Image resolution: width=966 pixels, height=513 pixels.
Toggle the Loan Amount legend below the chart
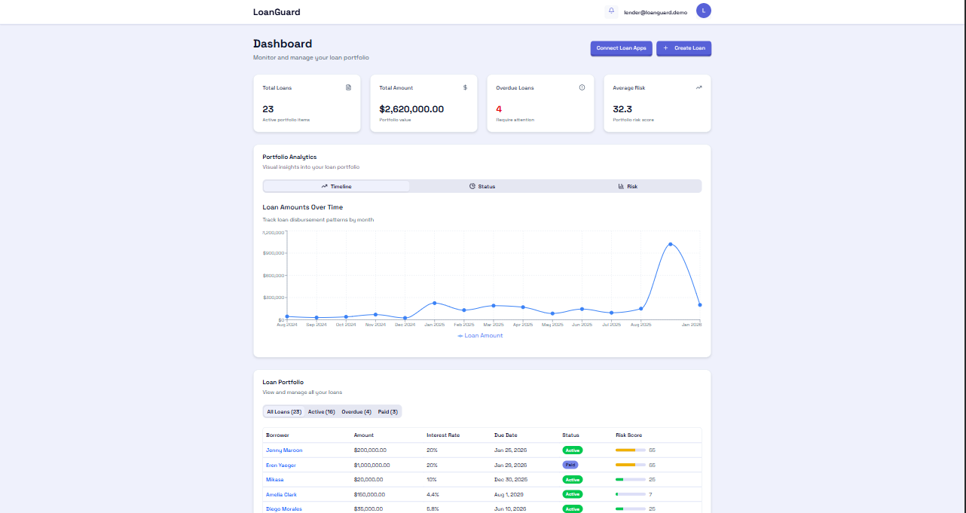480,335
